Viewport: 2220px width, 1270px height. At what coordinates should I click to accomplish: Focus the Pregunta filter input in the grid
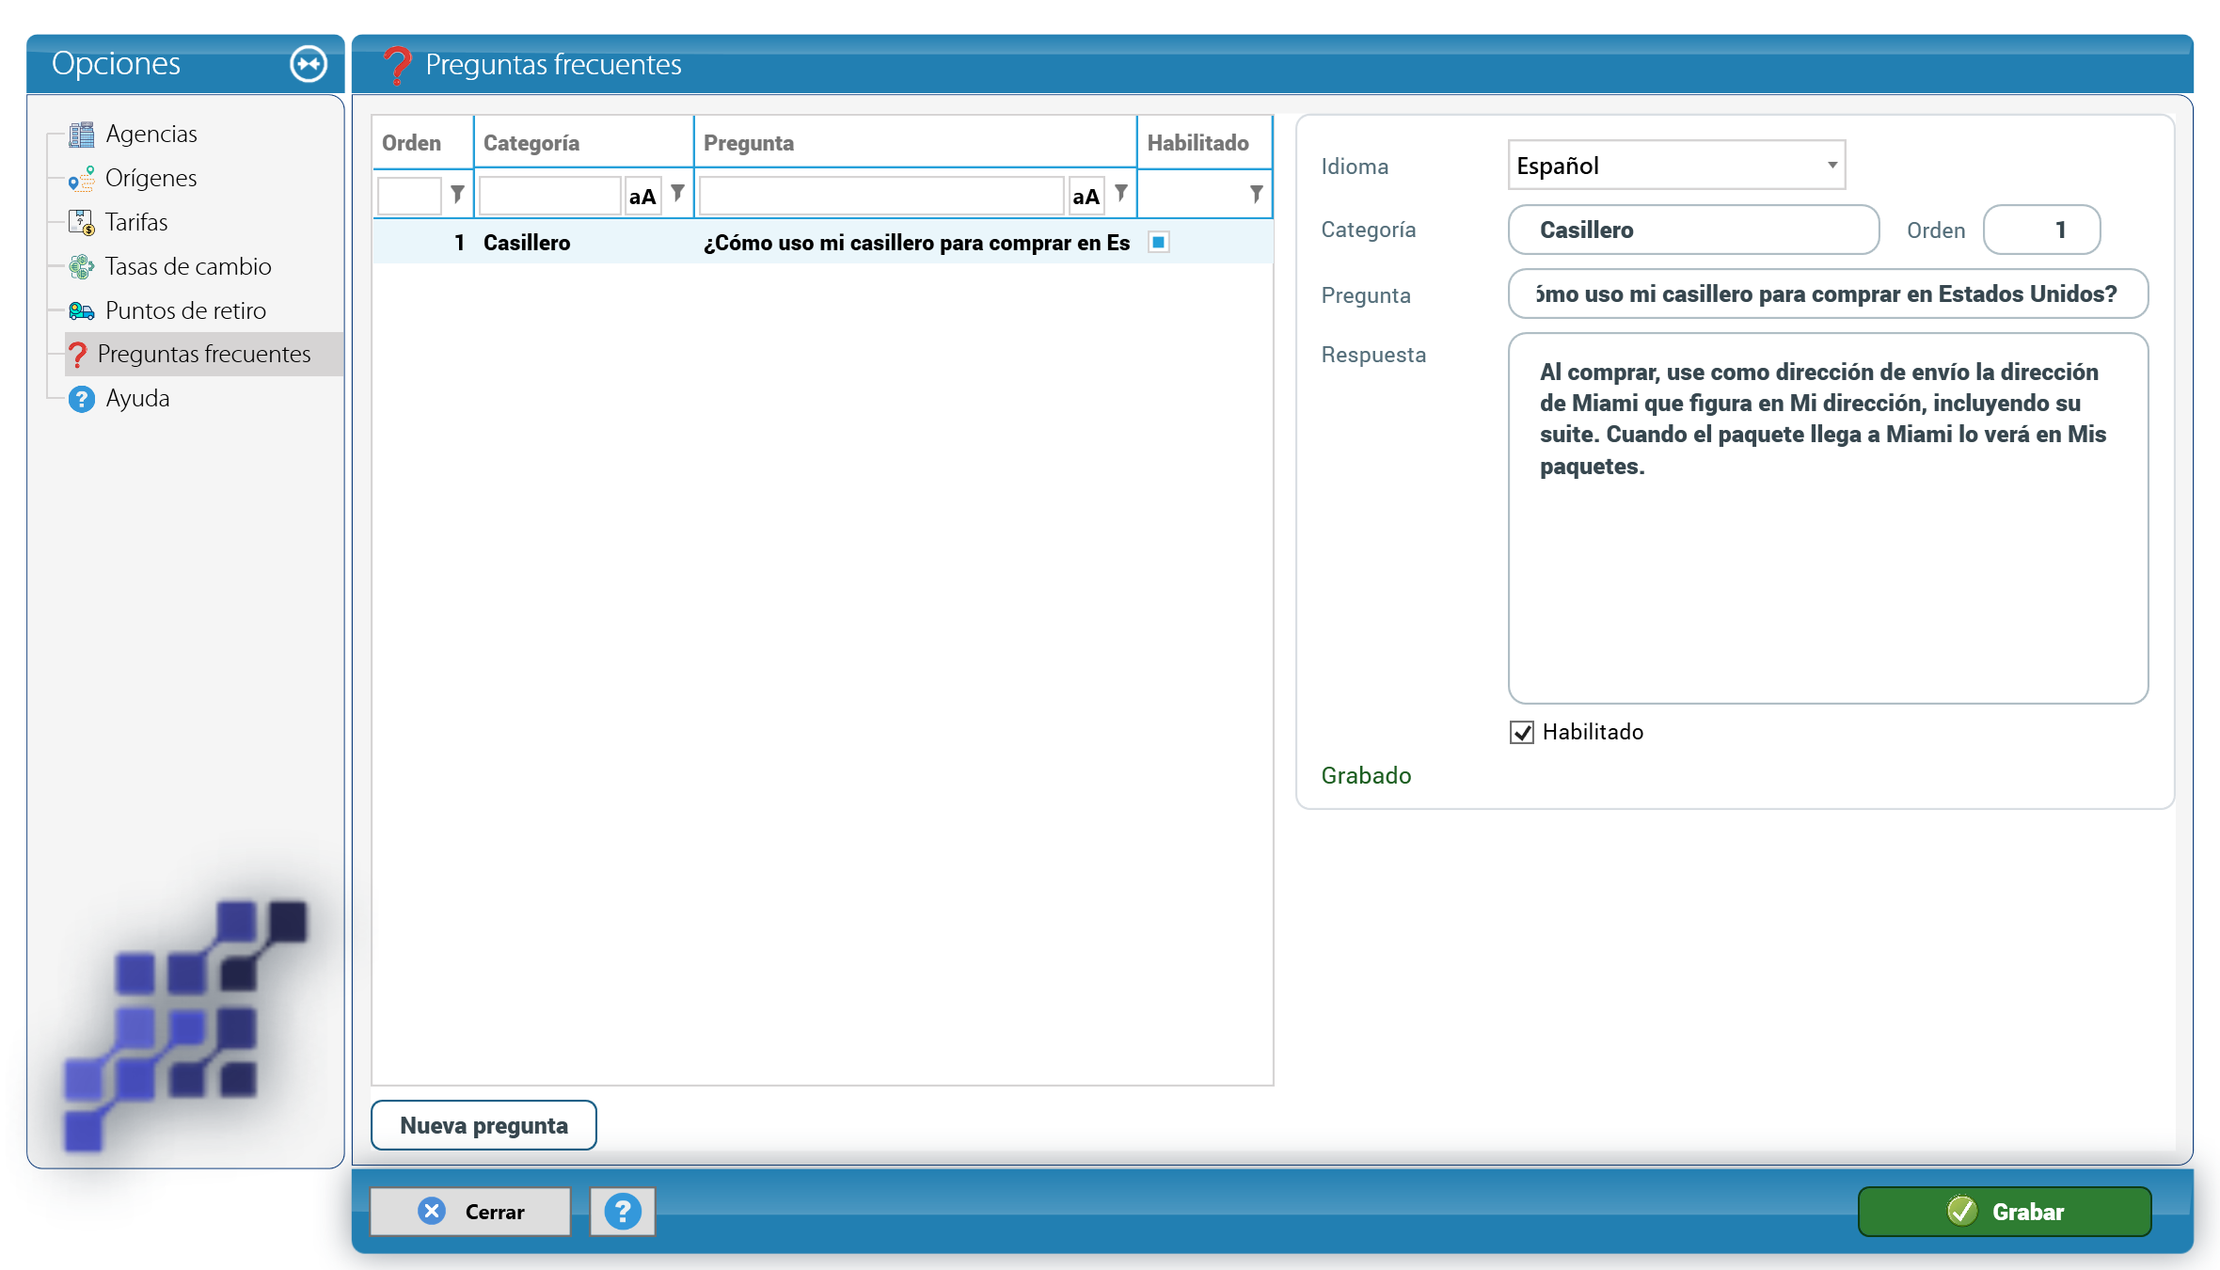[881, 196]
